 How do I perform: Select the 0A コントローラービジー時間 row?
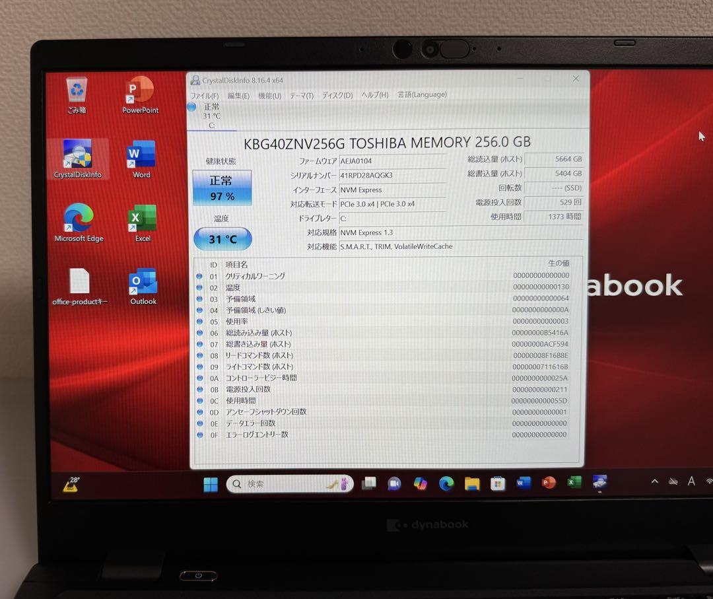[x=383, y=378]
